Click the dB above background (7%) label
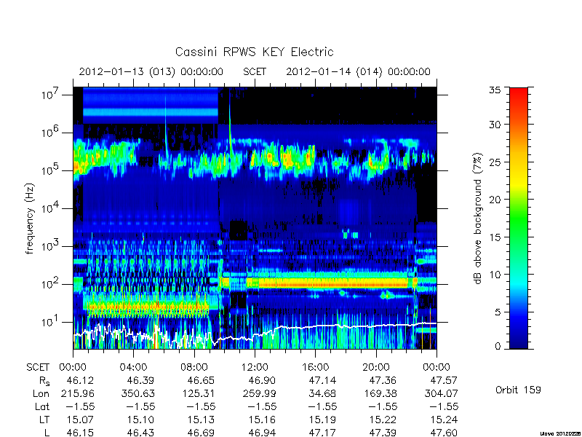This screenshot has height=437, width=582. [478, 219]
